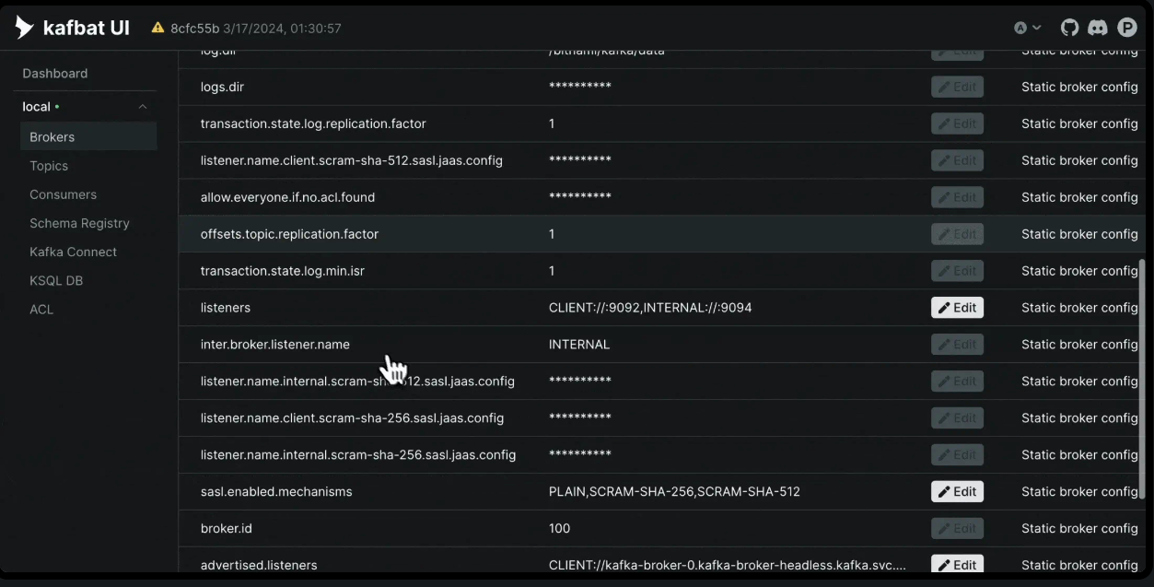Select Brokers in sidebar
Screen dimensions: 1154x587
(88, 137)
